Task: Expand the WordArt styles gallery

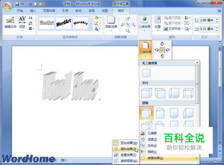Action: (91, 28)
